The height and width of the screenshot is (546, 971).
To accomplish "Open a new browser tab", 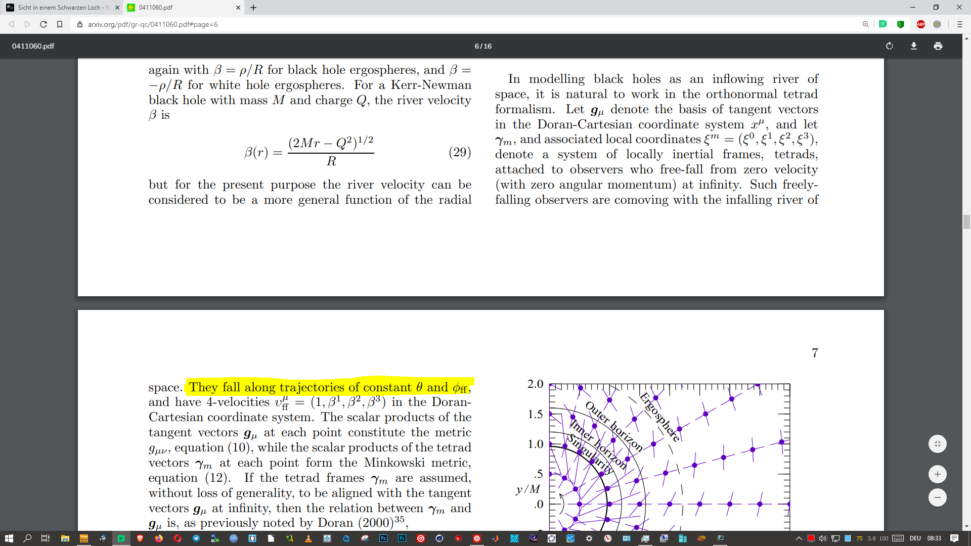I will click(253, 8).
